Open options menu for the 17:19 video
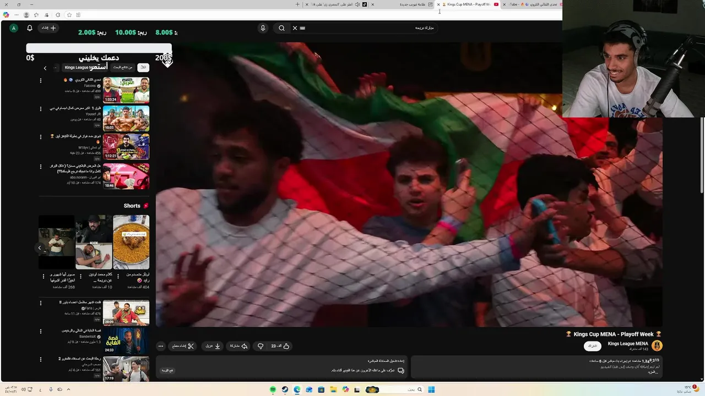 (40, 360)
